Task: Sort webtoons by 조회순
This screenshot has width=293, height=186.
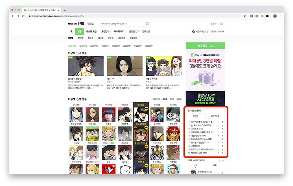Action: pyautogui.click(x=165, y=99)
